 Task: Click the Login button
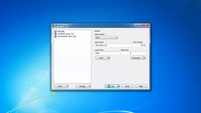[x=111, y=86]
